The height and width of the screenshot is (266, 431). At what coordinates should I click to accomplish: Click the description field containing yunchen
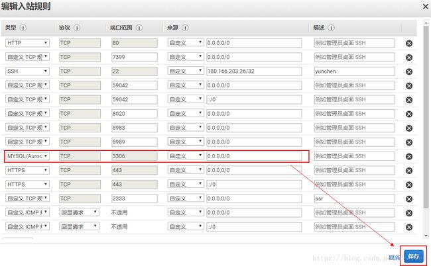[355, 71]
